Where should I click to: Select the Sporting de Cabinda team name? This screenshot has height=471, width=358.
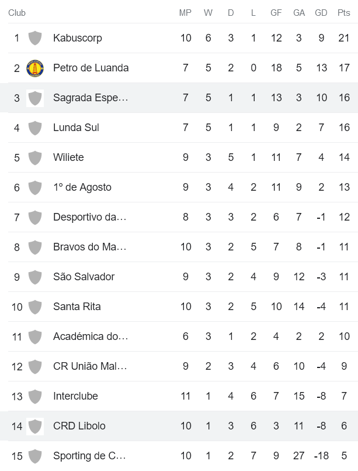coord(89,456)
